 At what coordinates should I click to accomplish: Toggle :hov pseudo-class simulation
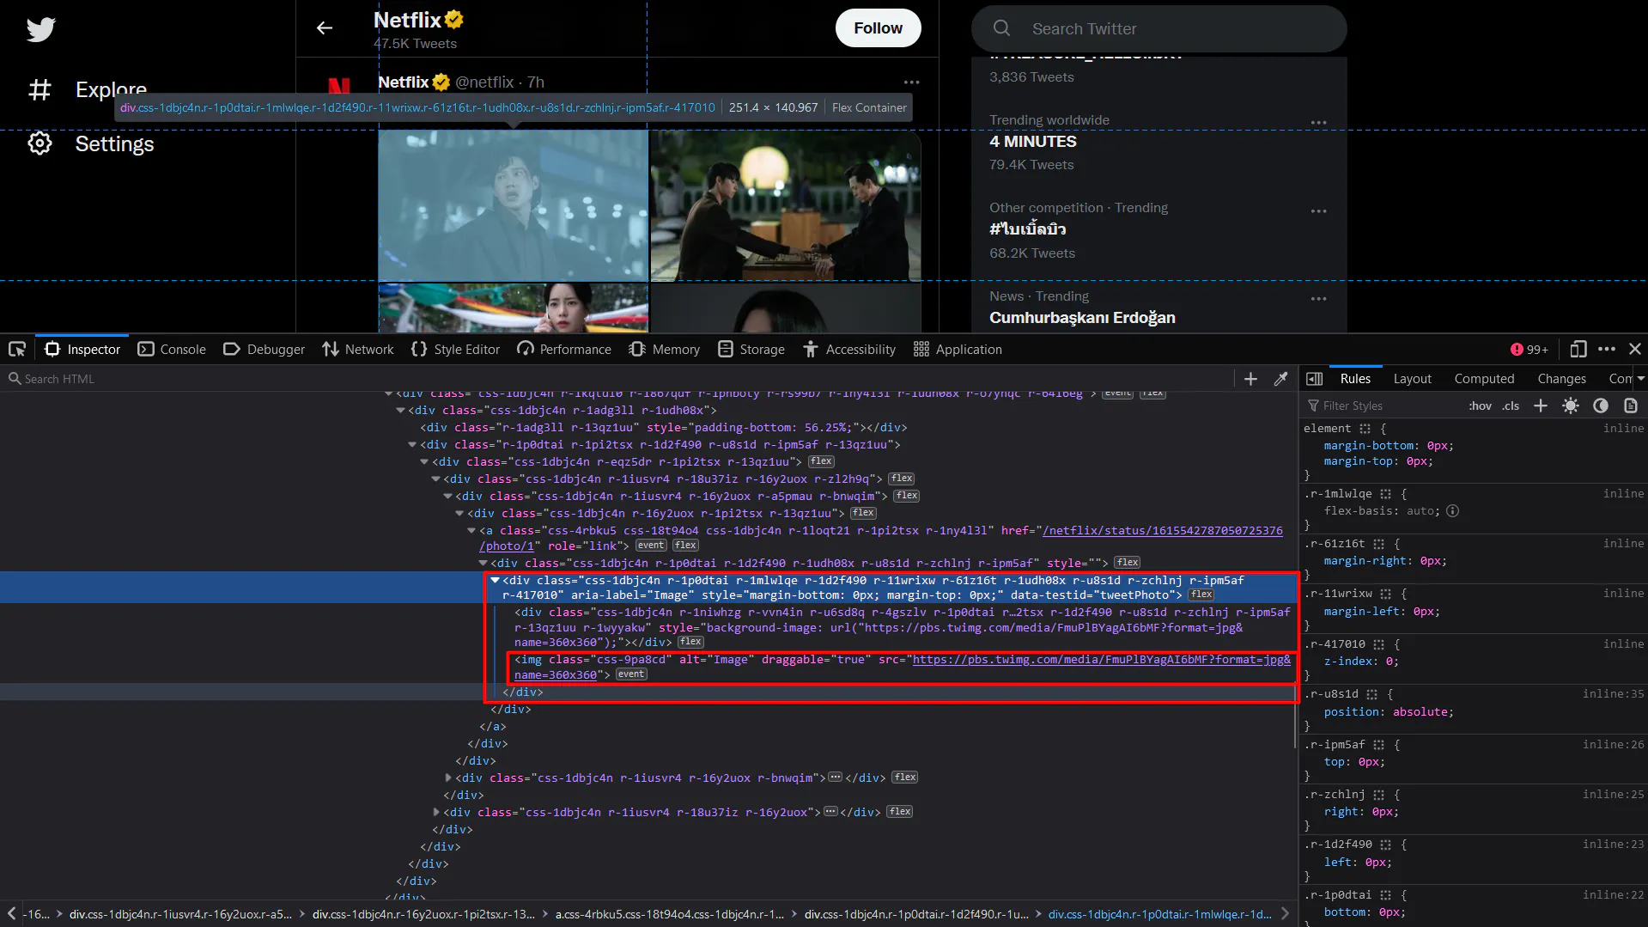(1480, 406)
